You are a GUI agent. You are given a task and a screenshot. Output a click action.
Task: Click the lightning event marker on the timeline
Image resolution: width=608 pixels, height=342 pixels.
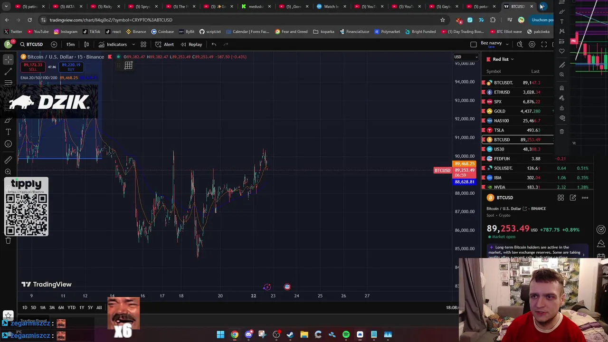[x=267, y=287]
